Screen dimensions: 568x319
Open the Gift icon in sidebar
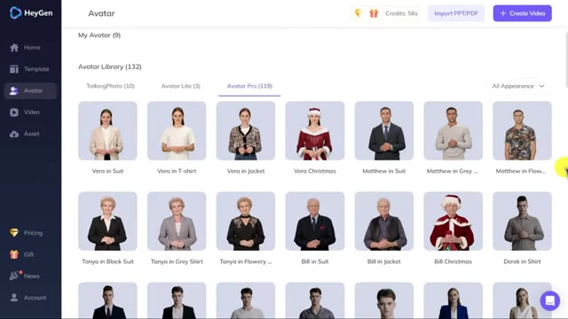pos(14,254)
